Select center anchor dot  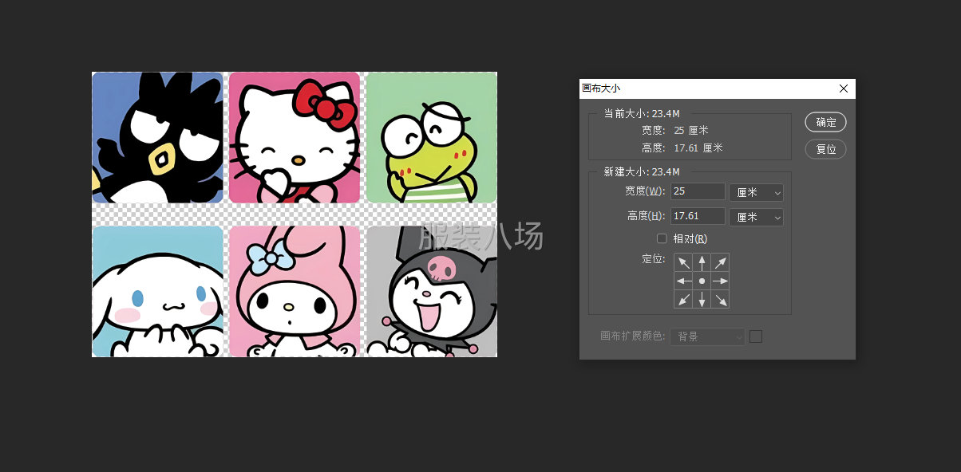pos(702,281)
